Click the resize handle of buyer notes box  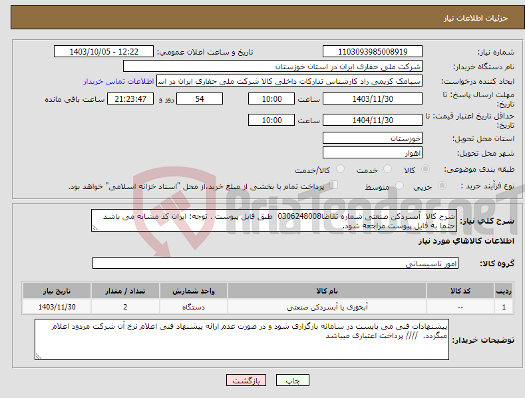39,356
